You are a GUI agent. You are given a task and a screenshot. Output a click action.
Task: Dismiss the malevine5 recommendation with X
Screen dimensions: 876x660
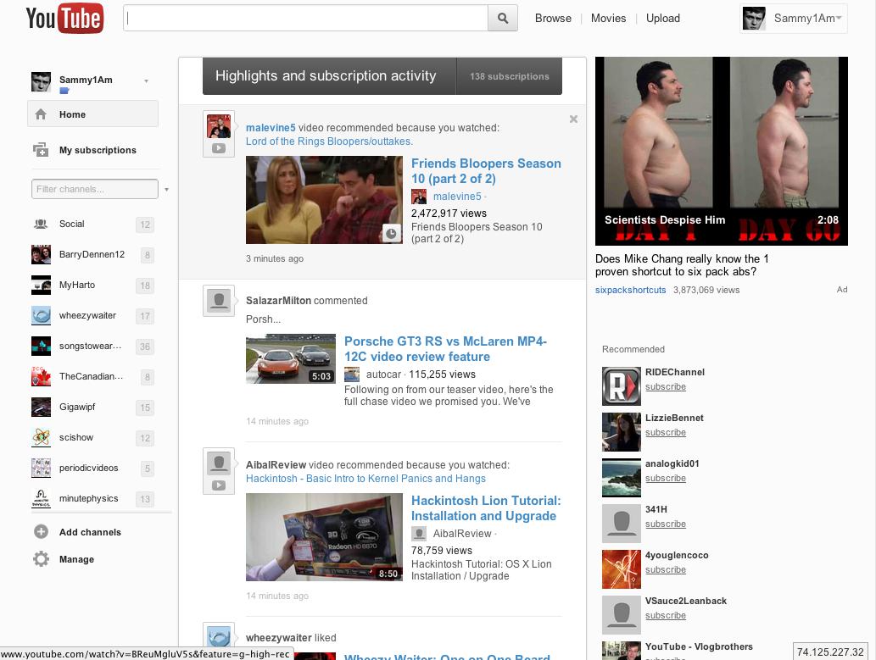tap(573, 119)
